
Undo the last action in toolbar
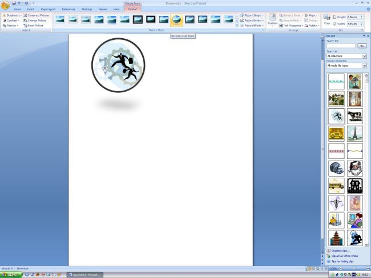pyautogui.click(x=19, y=3)
